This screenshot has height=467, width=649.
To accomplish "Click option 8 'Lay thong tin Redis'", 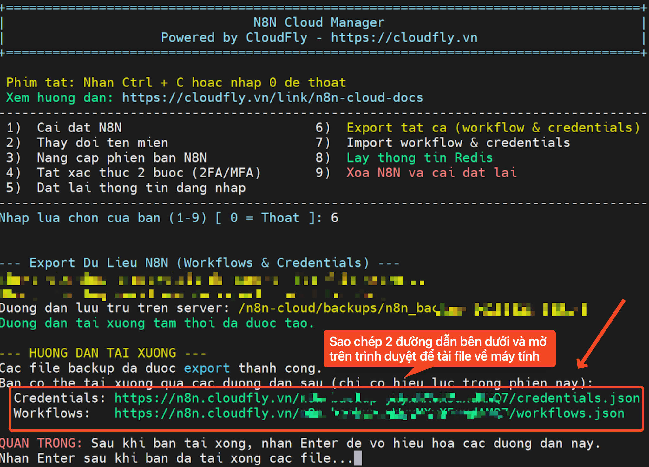I will point(420,157).
